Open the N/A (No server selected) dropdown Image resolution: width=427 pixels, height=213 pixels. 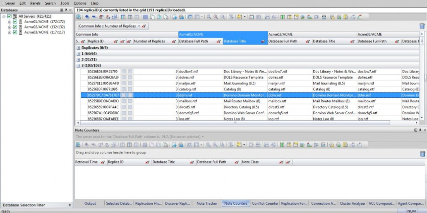click(183, 137)
